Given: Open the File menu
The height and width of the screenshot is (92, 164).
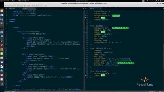Looking at the screenshot, I should tap(5, 6).
